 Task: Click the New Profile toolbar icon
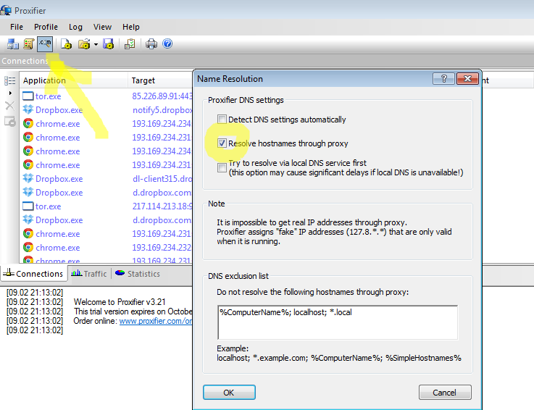click(66, 44)
